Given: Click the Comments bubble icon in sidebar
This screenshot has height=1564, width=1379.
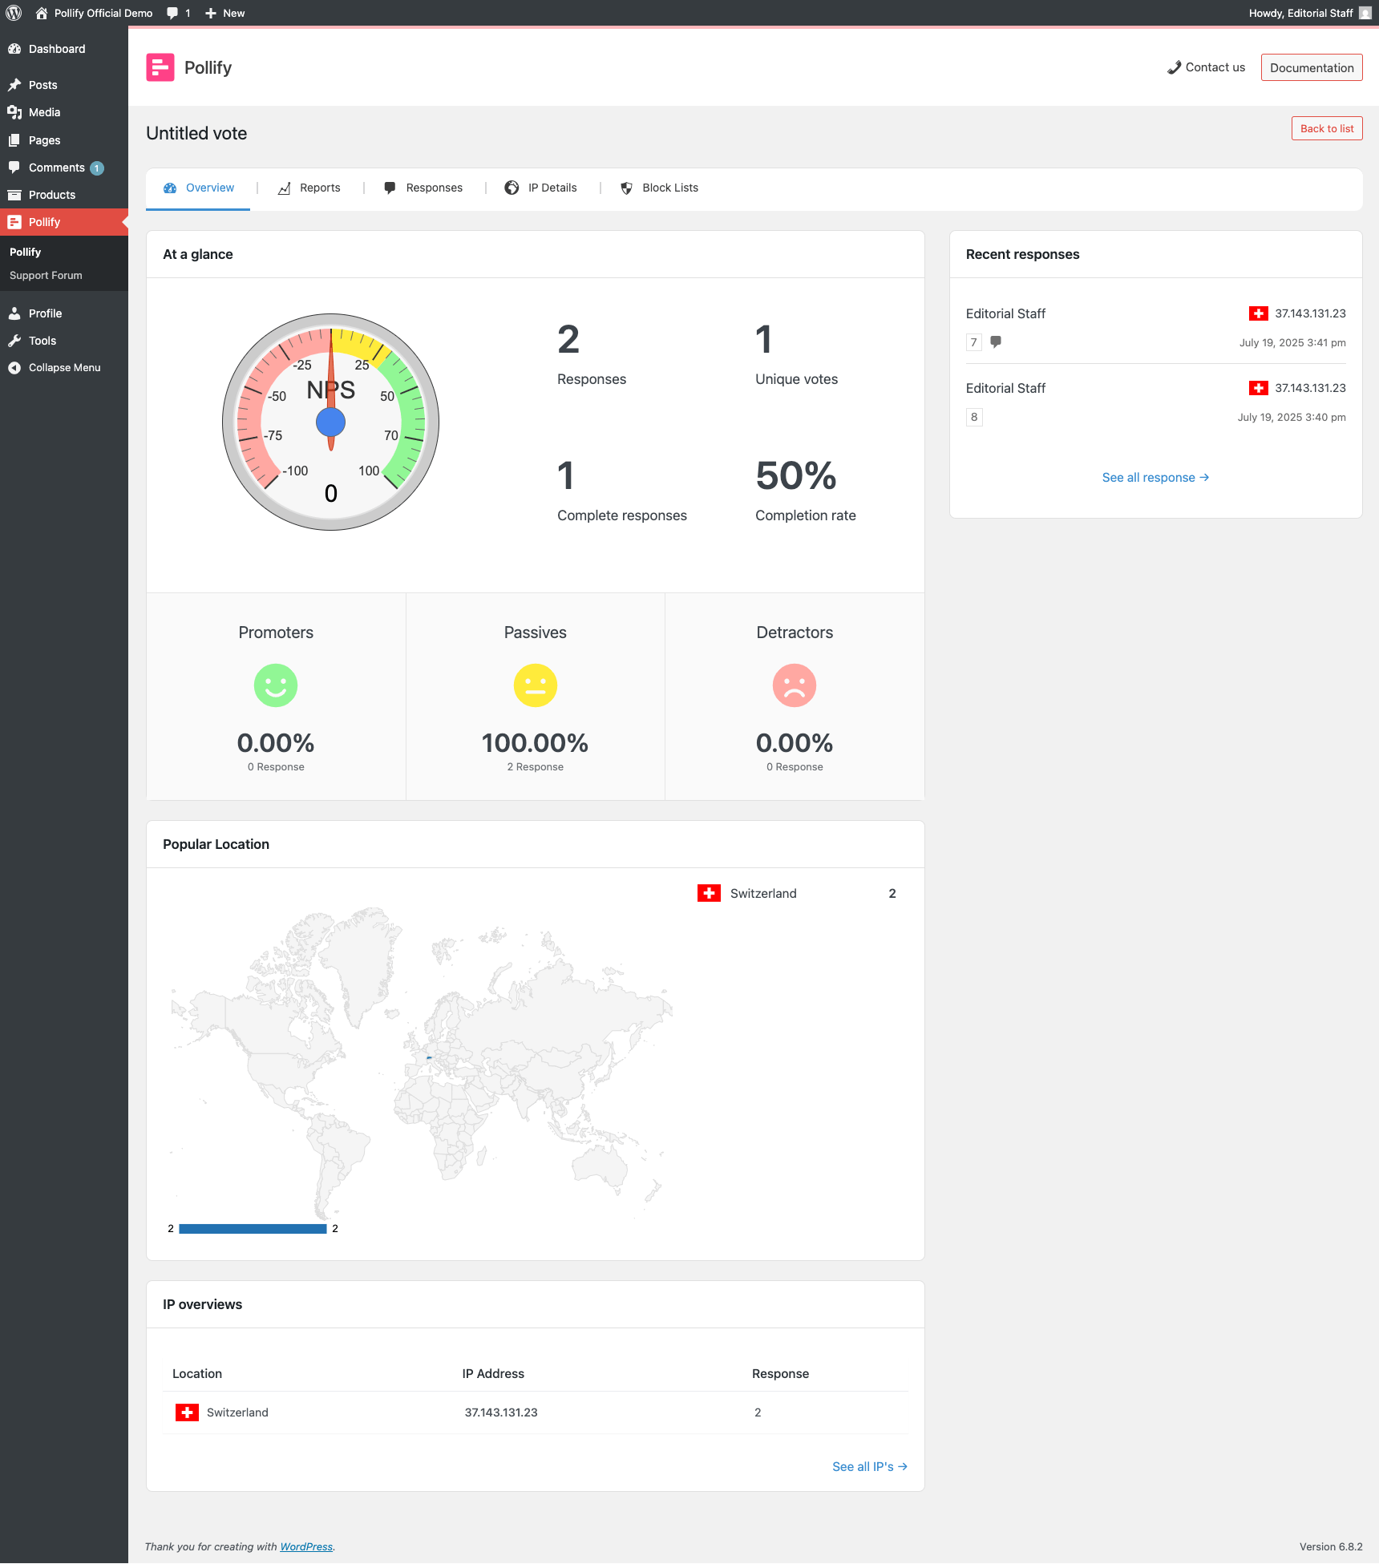Looking at the screenshot, I should (14, 168).
